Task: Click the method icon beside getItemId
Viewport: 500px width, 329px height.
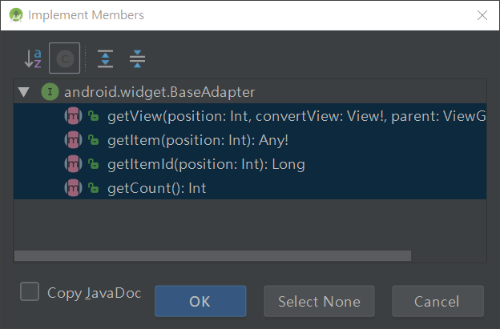Action: pos(74,164)
